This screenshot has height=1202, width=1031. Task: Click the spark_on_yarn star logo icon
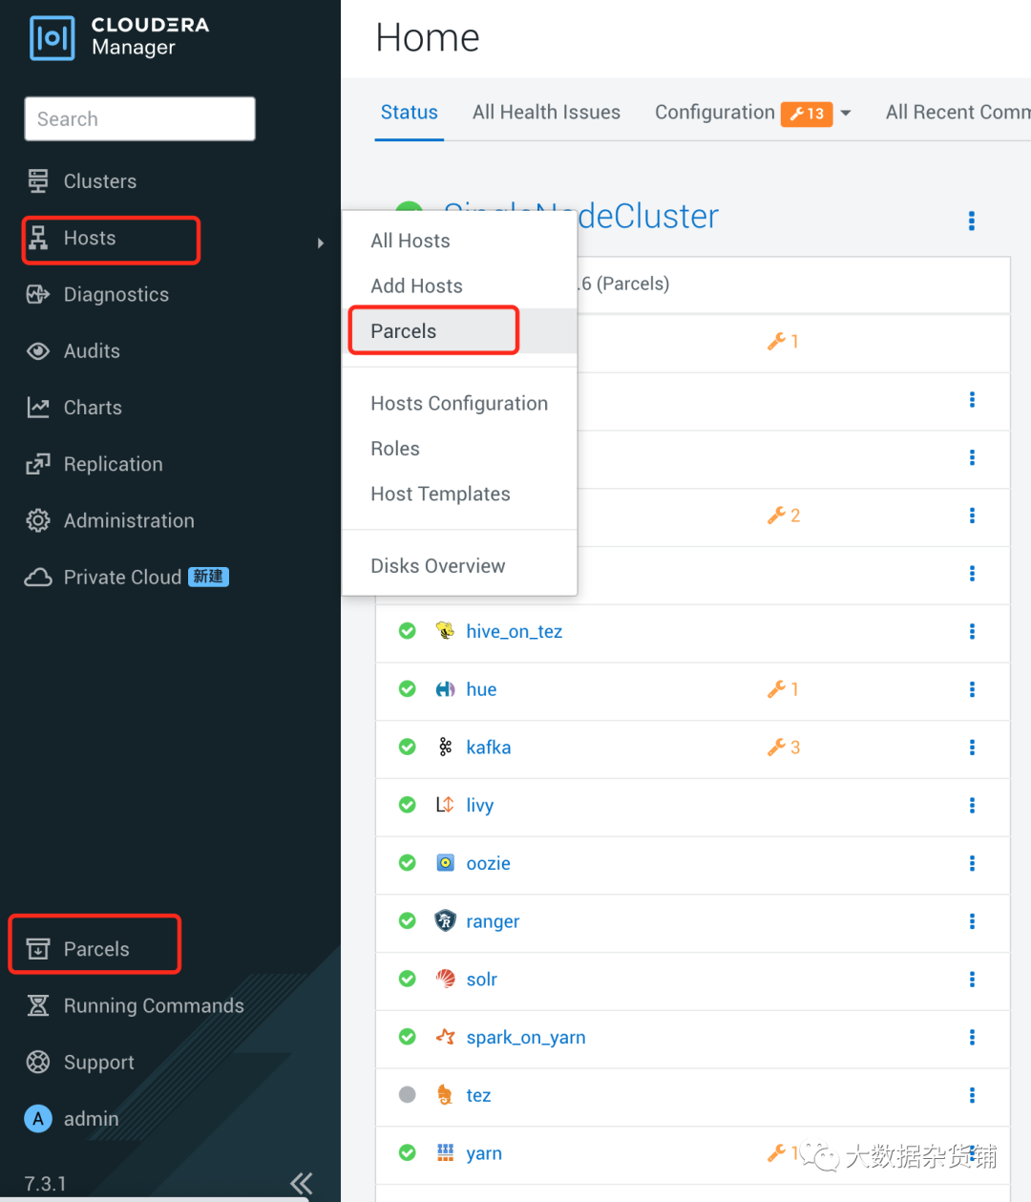click(x=445, y=1037)
